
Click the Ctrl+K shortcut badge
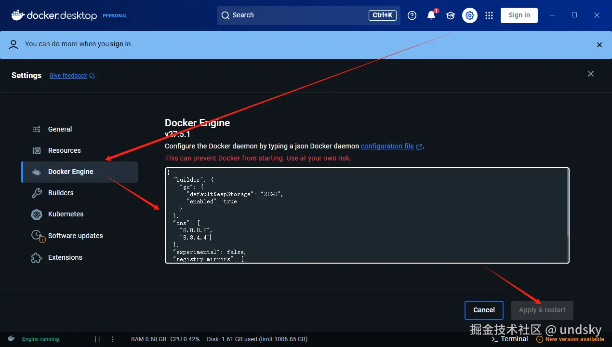pos(383,15)
